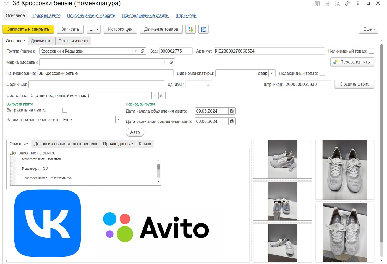Image resolution: width=387 pixels, height=264 pixels.
Task: Open the Марка (модель) field's open-form icon
Action: (x=171, y=62)
